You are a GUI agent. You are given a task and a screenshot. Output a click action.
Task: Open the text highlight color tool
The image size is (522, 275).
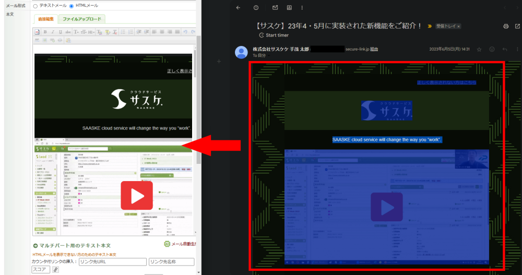[107, 32]
